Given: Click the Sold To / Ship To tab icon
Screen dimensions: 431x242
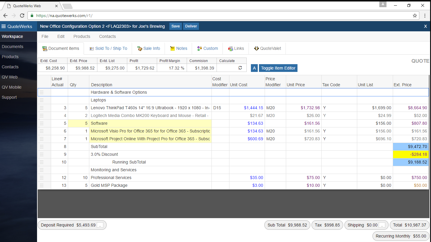Looking at the screenshot, I should click(x=92, y=48).
